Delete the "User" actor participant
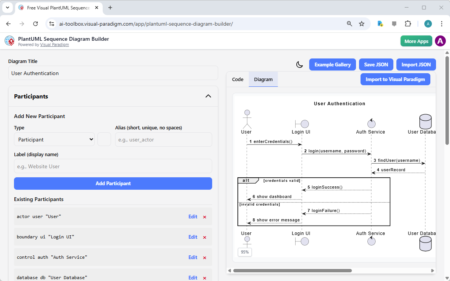This screenshot has height=281, width=450. click(204, 217)
